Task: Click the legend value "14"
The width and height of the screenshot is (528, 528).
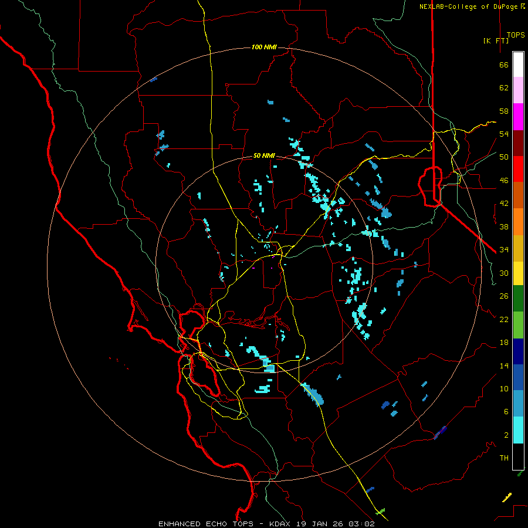Action: pyautogui.click(x=504, y=365)
